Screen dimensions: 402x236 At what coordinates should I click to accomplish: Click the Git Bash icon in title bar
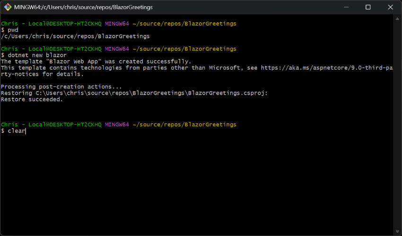click(8, 7)
